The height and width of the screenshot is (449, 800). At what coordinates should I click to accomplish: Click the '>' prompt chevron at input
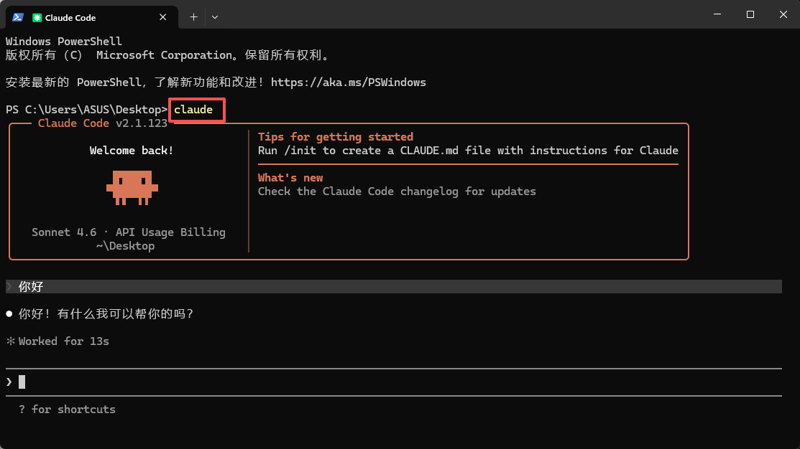pos(9,382)
